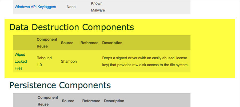Click Source header in Data Destruction table
Image resolution: width=240 pixels, height=107 pixels.
point(67,43)
